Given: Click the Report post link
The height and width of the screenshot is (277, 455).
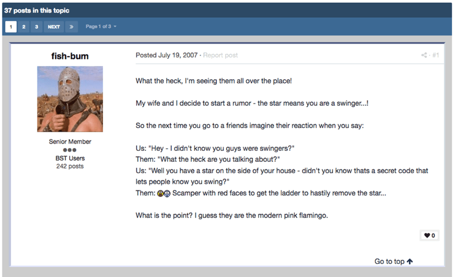Looking at the screenshot, I should [x=220, y=55].
